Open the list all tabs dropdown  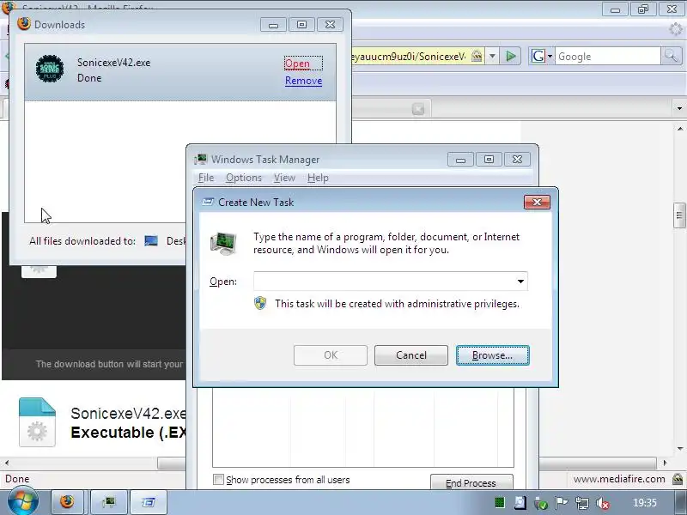pyautogui.click(x=679, y=108)
